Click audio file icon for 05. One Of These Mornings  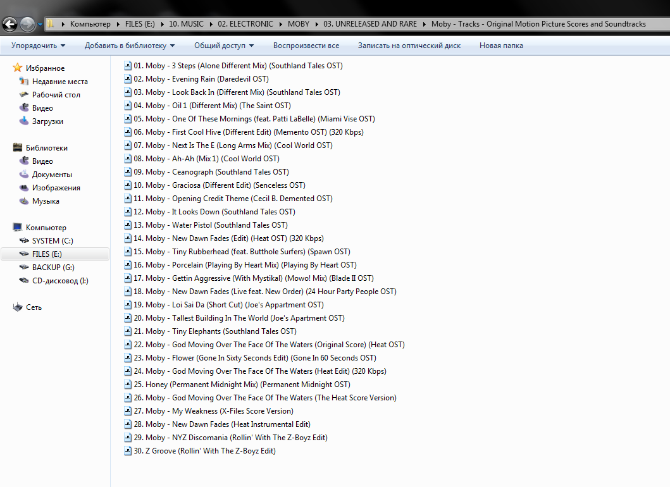click(127, 118)
